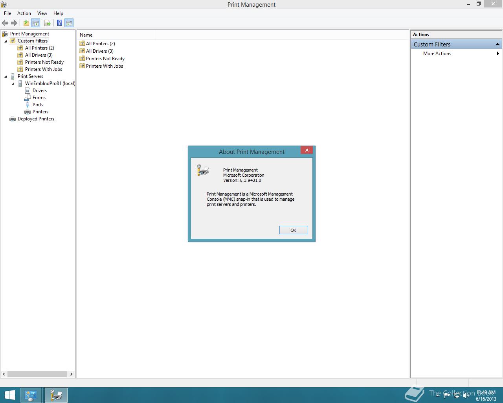Image resolution: width=503 pixels, height=403 pixels.
Task: Click the Up One Level folder icon
Action: [x=26, y=23]
